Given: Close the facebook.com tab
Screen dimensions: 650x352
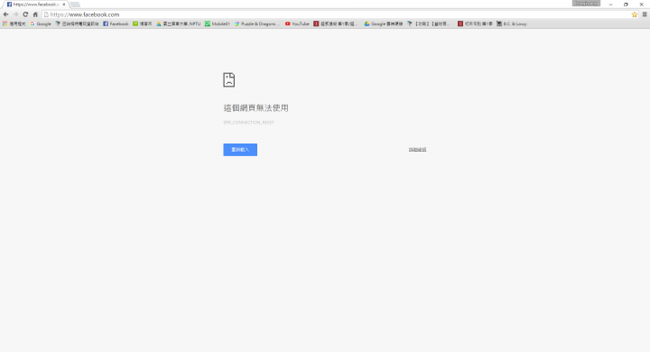Looking at the screenshot, I should coord(64,5).
